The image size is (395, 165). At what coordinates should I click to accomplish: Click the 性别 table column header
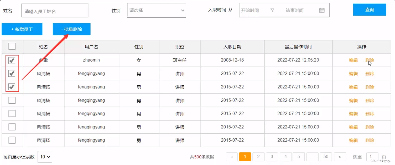click(x=139, y=47)
